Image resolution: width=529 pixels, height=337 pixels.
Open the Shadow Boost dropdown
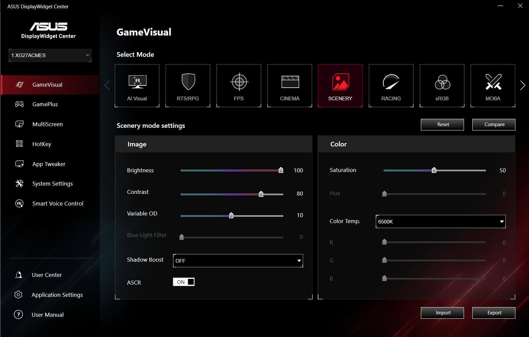click(238, 261)
